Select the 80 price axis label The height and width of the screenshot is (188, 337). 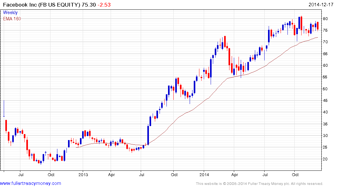pyautogui.click(x=325, y=19)
